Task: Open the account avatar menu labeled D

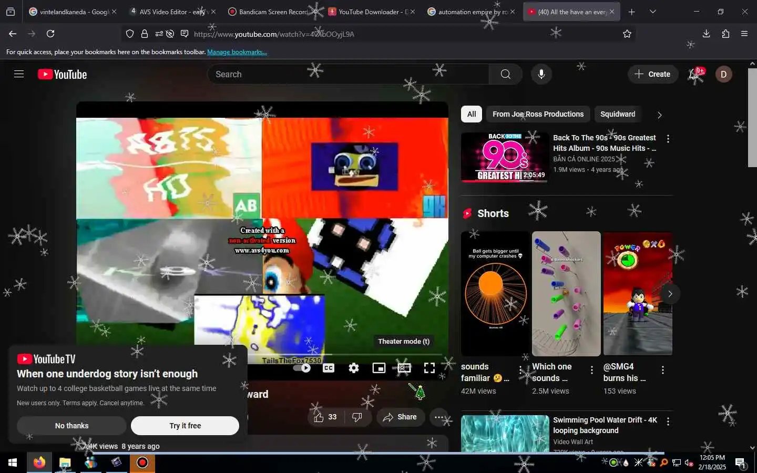Action: [x=723, y=74]
